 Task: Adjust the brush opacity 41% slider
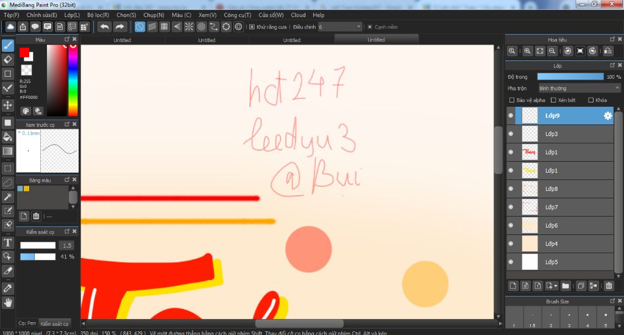(x=38, y=256)
